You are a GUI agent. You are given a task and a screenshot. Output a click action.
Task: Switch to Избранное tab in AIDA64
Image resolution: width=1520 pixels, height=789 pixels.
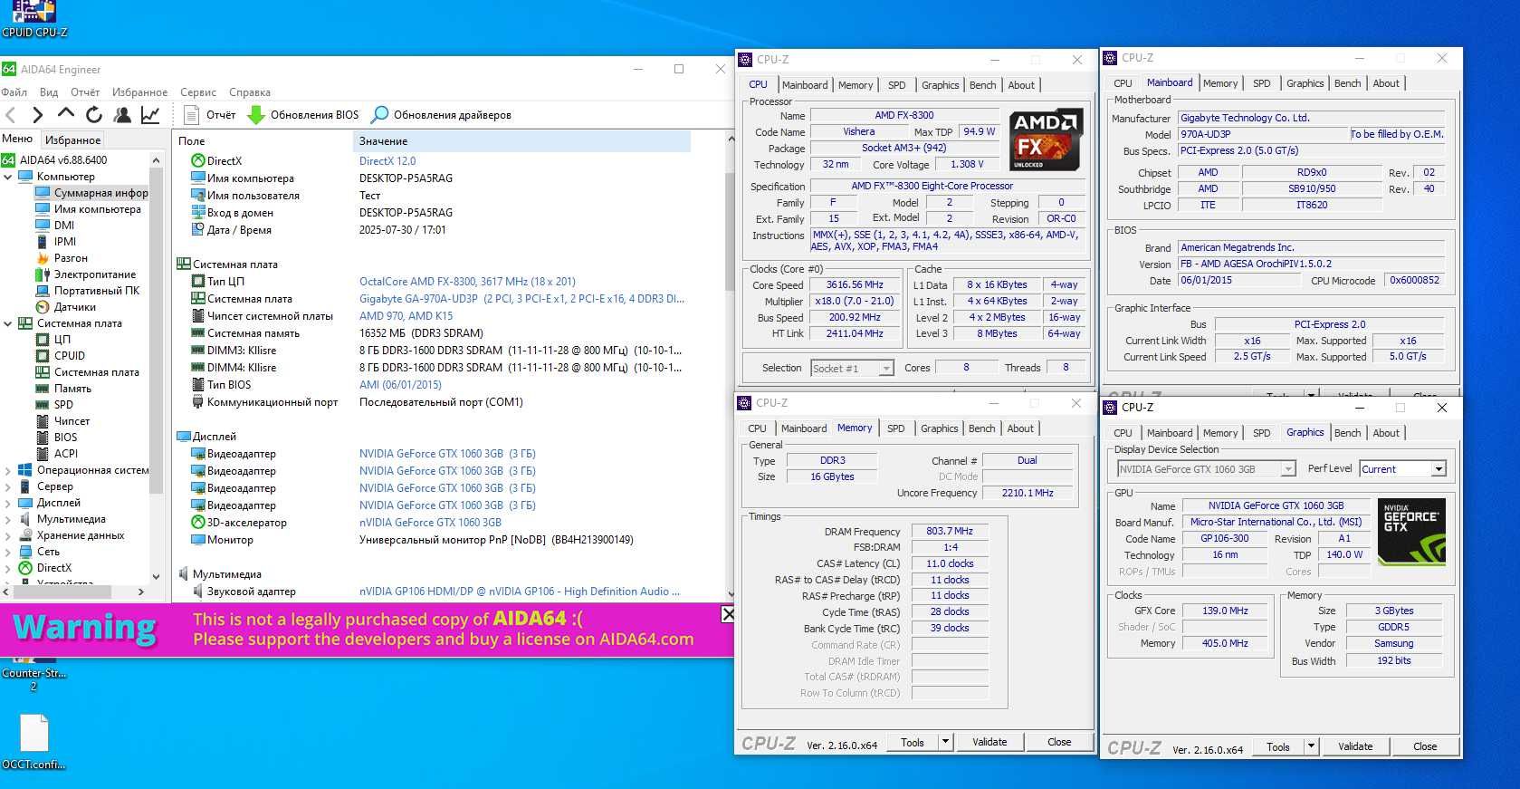coord(73,140)
